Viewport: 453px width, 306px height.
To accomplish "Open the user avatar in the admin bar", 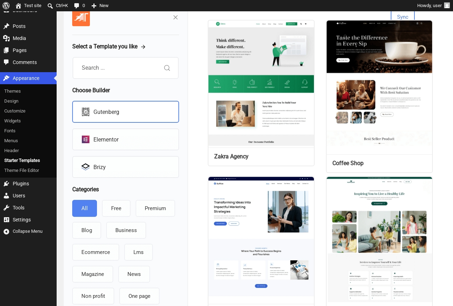I will tap(447, 6).
